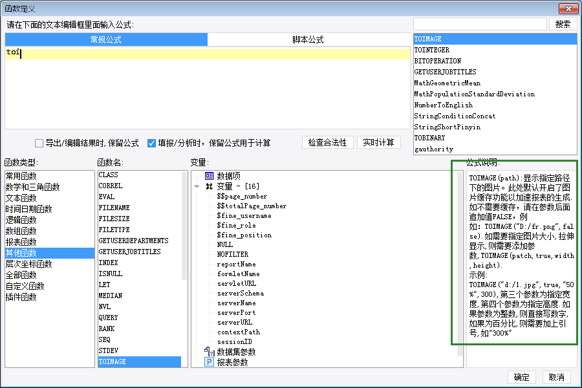
Task: Choose 自定义函数 function category
Action: tap(50, 286)
